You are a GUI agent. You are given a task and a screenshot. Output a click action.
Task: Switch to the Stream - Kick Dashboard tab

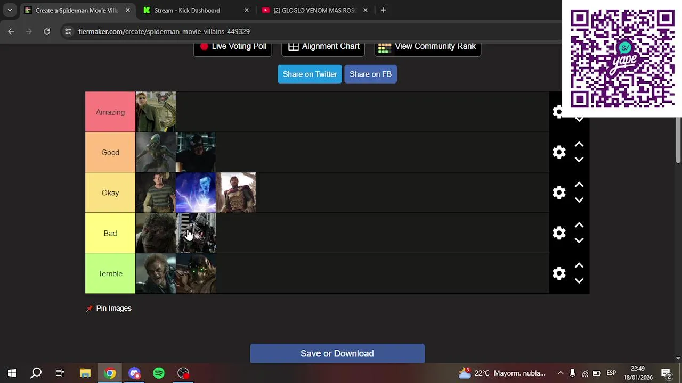pyautogui.click(x=187, y=10)
